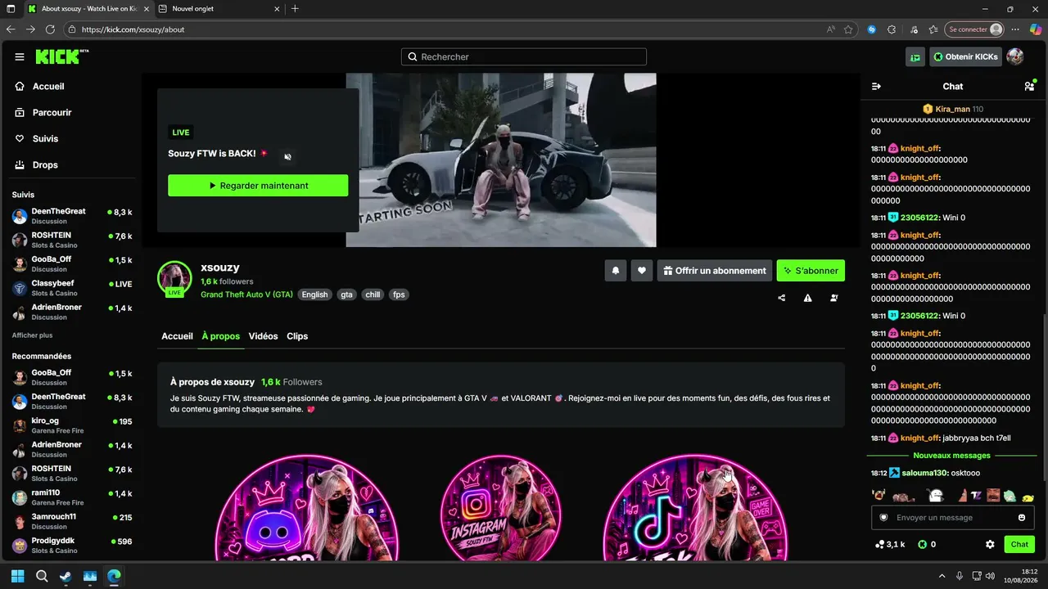Open the Kick shop icon next to Obtenir KICKs
Image resolution: width=1048 pixels, height=589 pixels.
point(915,57)
